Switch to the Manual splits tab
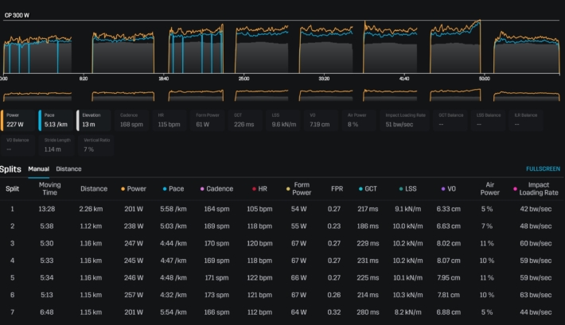Screen dimensions: 565x325 click(38, 169)
